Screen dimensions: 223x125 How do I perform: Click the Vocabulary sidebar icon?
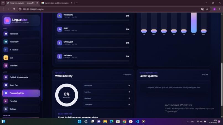[x=6, y=42]
